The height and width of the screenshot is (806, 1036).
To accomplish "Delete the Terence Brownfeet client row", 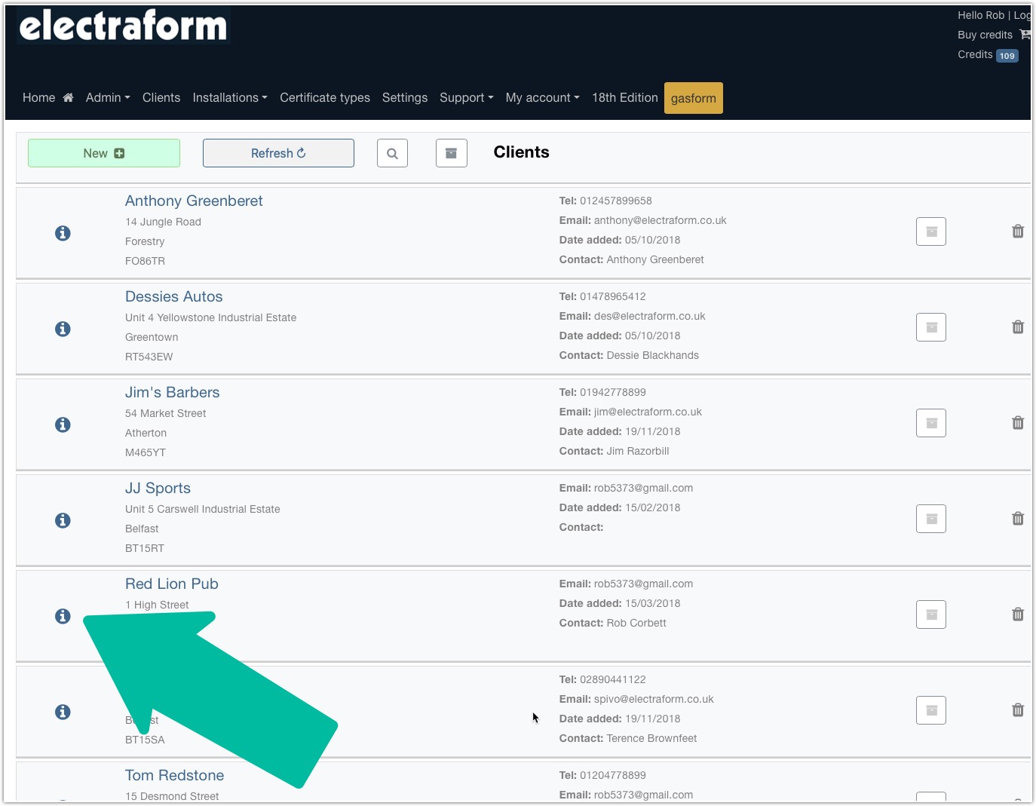I will (x=1018, y=710).
